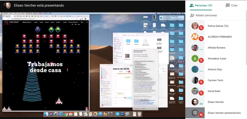The width and height of the screenshot is (247, 119).
Task: Click muted mic icon beside Carmen Torró
Action: click(201, 82)
